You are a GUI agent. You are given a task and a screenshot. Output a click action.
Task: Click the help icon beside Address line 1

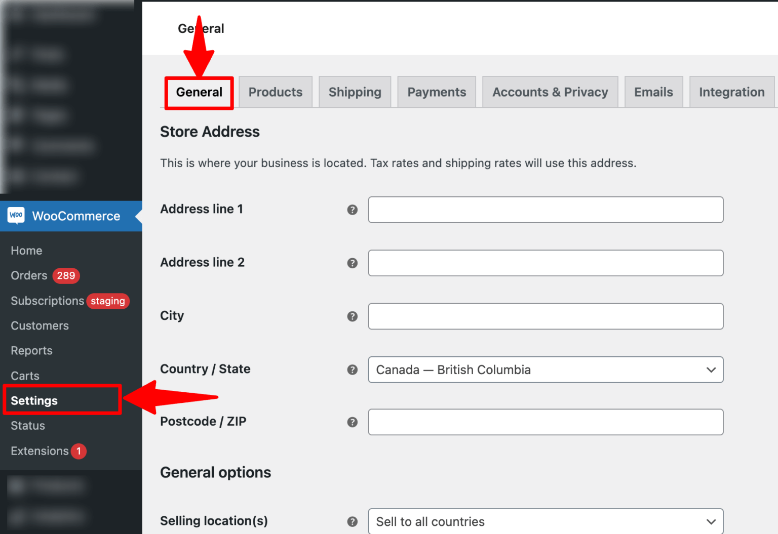click(353, 210)
